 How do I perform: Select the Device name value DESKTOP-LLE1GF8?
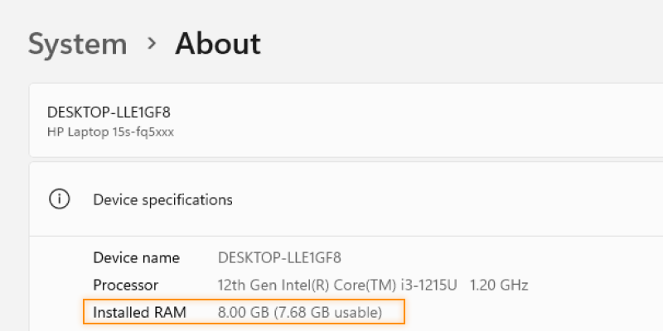click(x=279, y=257)
